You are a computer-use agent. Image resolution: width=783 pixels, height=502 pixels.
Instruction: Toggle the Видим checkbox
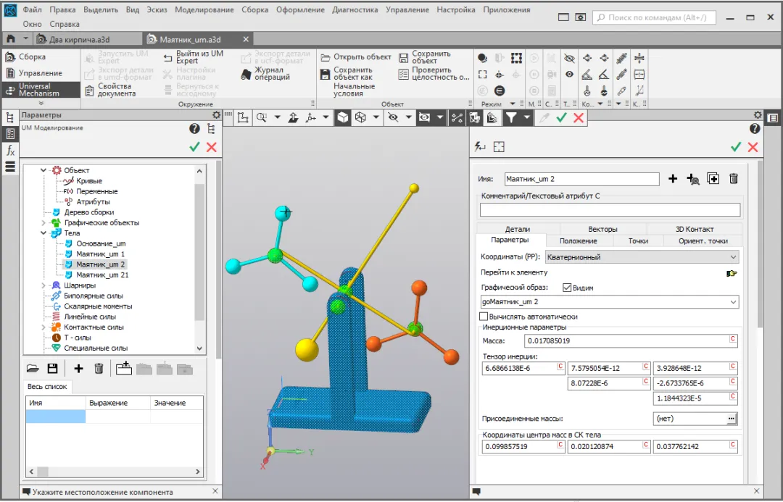tap(568, 288)
